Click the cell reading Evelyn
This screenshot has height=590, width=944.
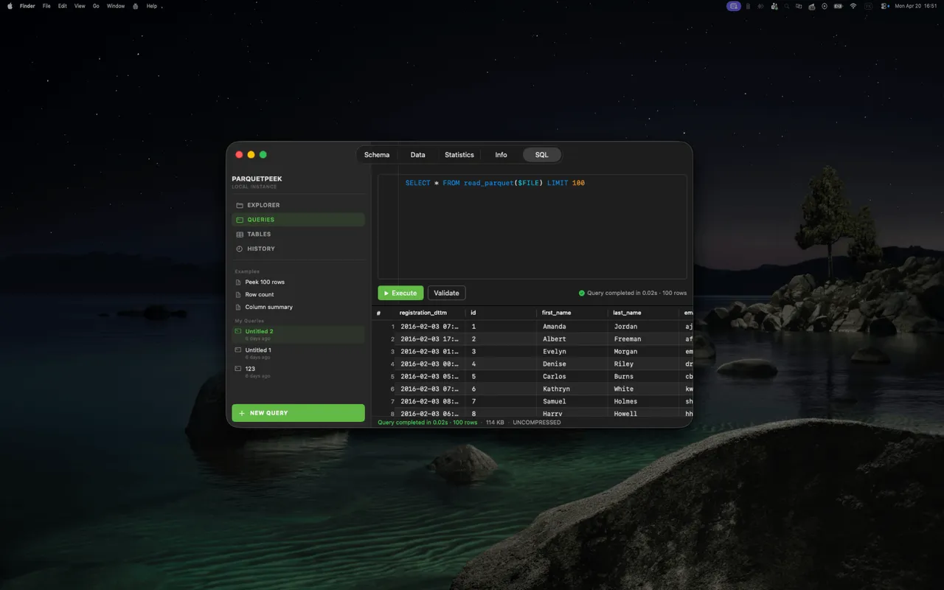click(572, 352)
